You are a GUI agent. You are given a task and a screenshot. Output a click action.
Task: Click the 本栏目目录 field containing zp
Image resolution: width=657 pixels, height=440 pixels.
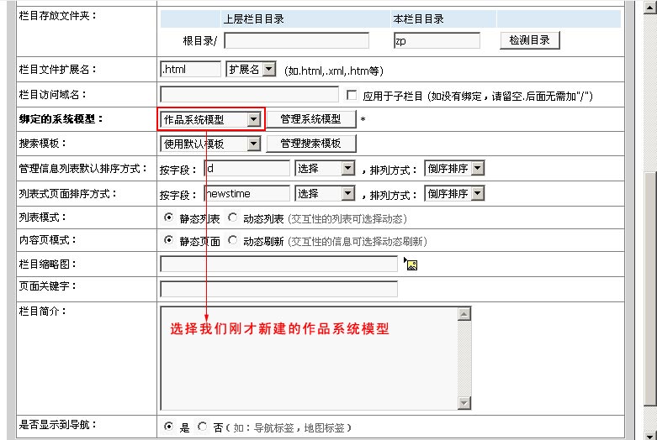(436, 40)
